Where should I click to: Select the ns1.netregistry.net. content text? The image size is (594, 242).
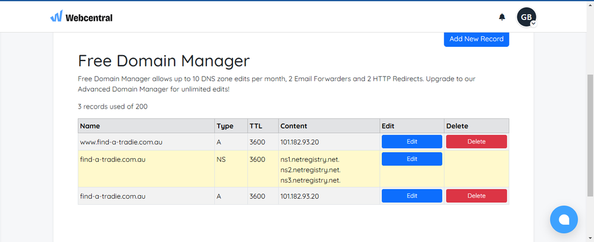pyautogui.click(x=310, y=160)
